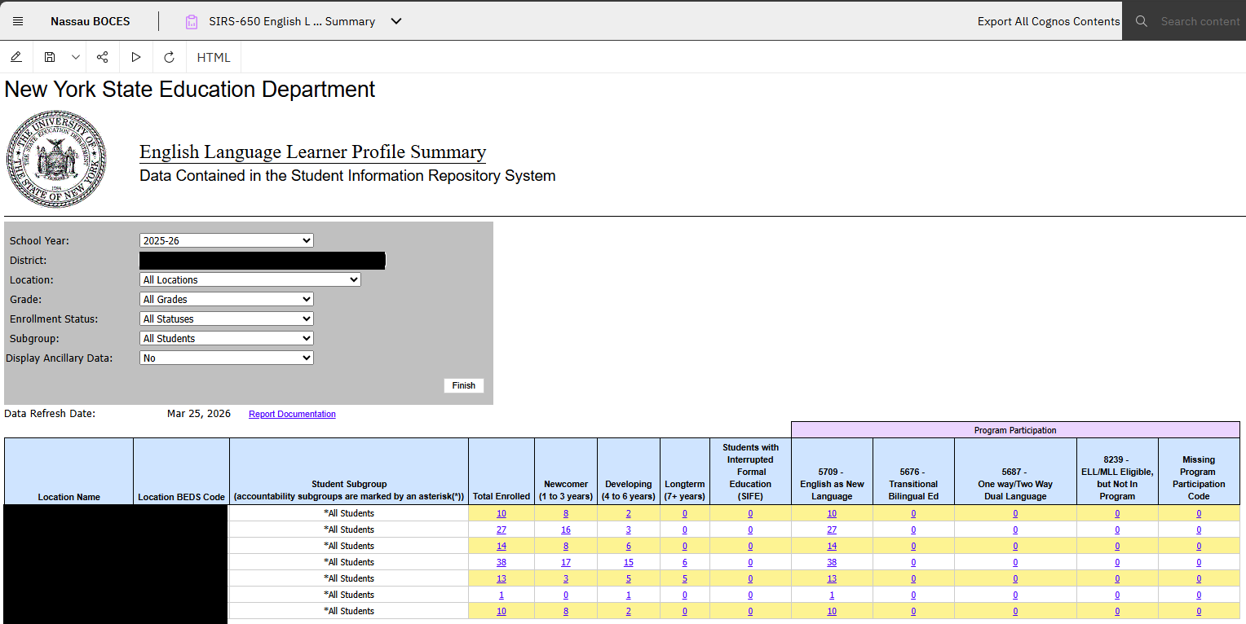Click the refresh icon
This screenshot has height=624, width=1246.
[x=170, y=57]
